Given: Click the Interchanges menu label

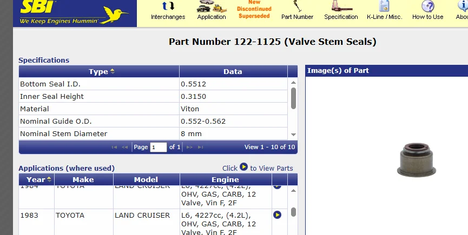Looking at the screenshot, I should 168,17.
